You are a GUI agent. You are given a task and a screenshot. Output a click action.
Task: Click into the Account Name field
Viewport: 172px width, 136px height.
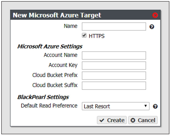pos(114,55)
